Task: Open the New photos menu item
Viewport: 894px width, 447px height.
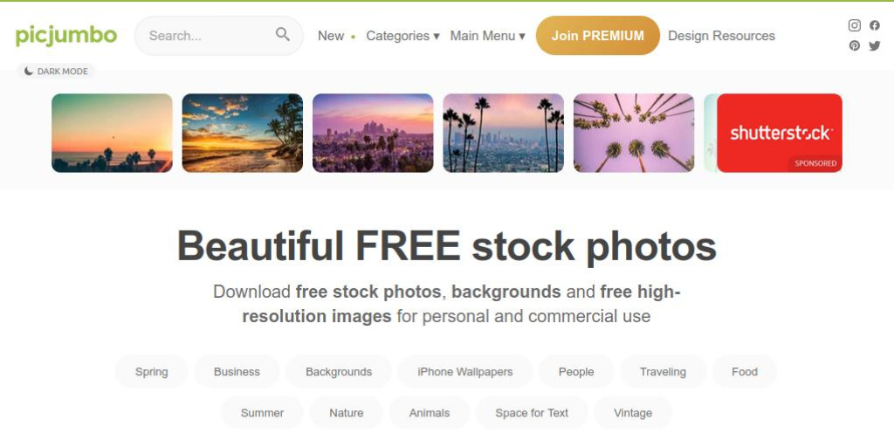Action: [331, 36]
